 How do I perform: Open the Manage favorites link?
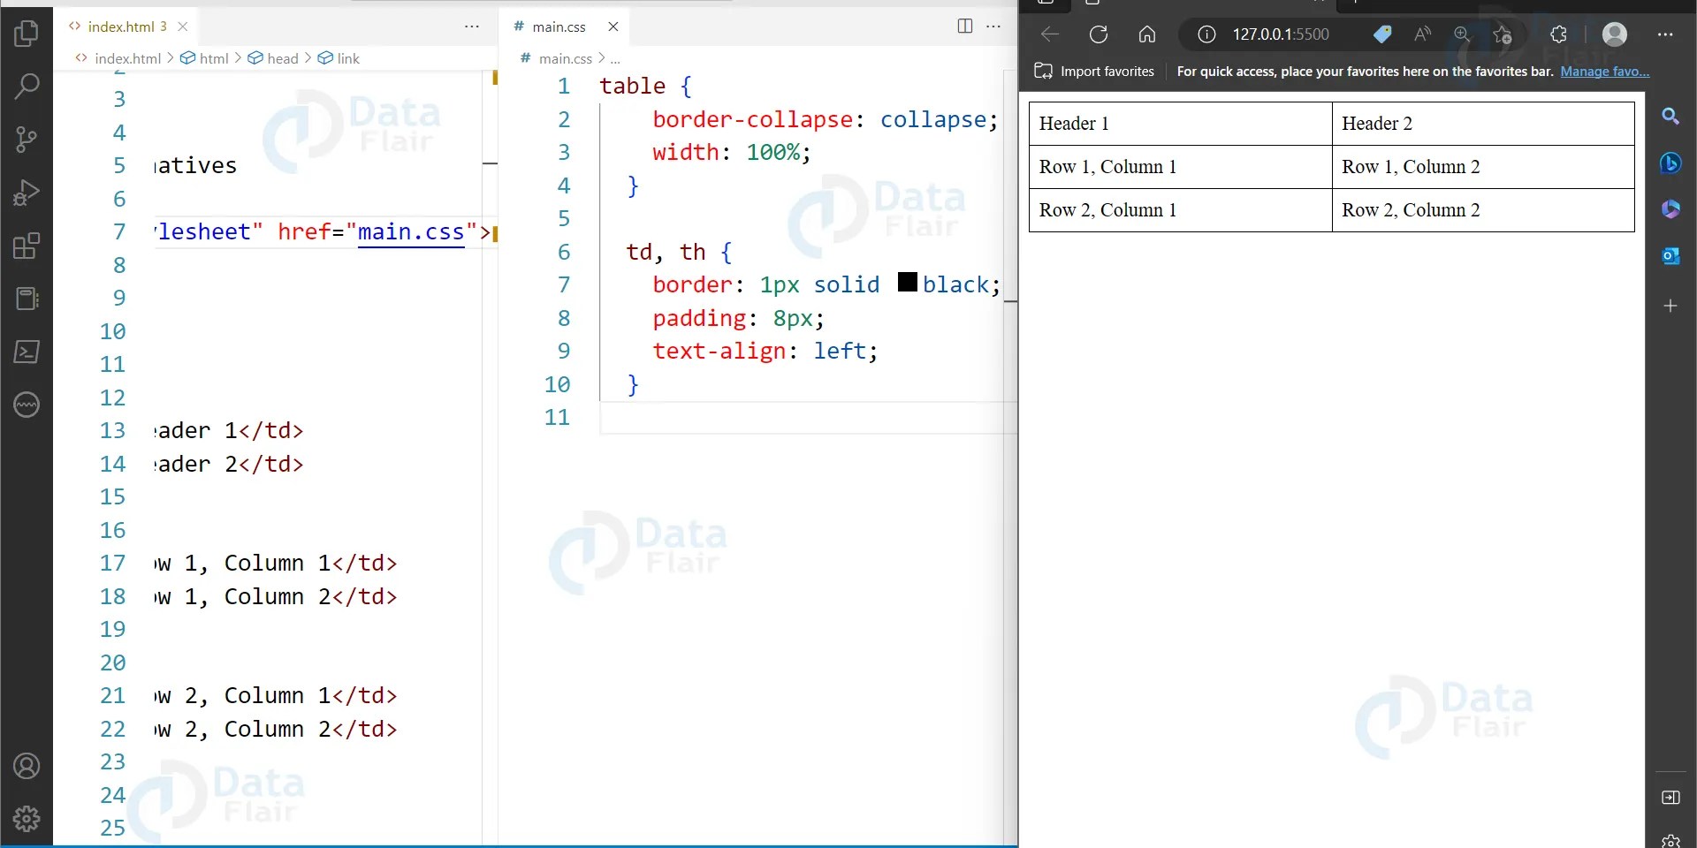1605,72
